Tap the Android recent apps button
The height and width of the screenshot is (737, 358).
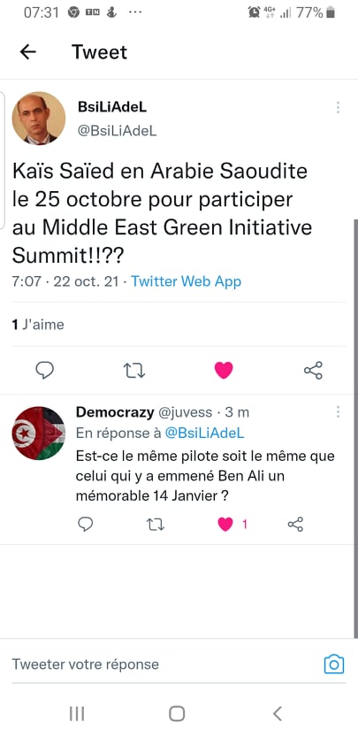(x=77, y=713)
